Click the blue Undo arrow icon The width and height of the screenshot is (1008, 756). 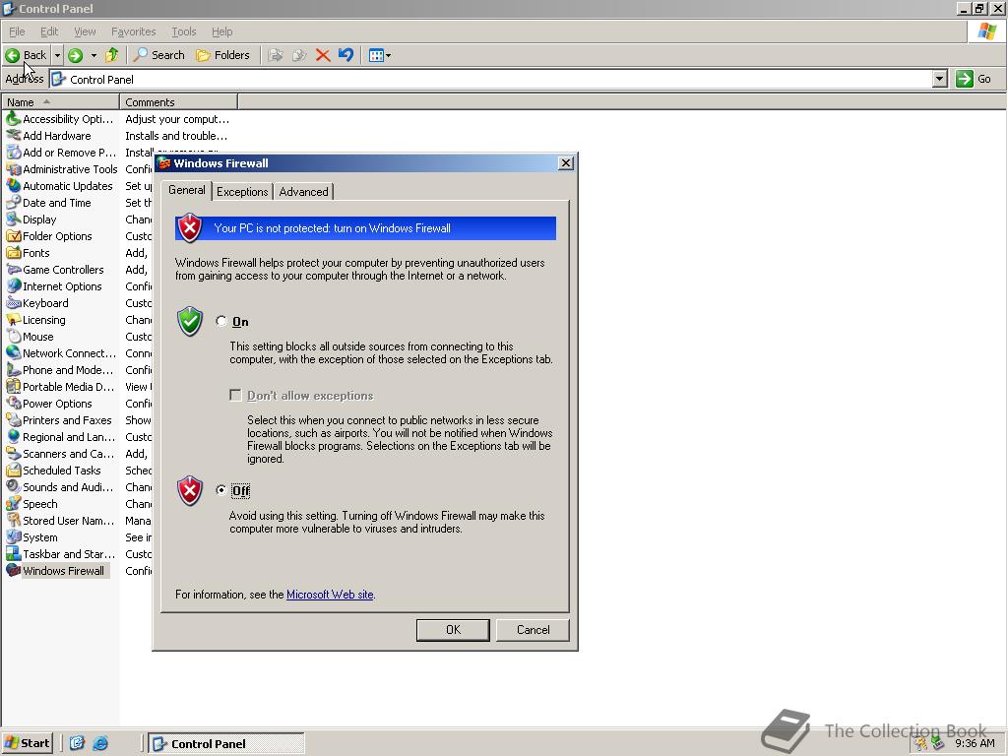point(346,55)
